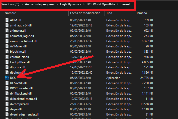
Task: Select file name chrome_elf.dll
Action: click(19, 57)
